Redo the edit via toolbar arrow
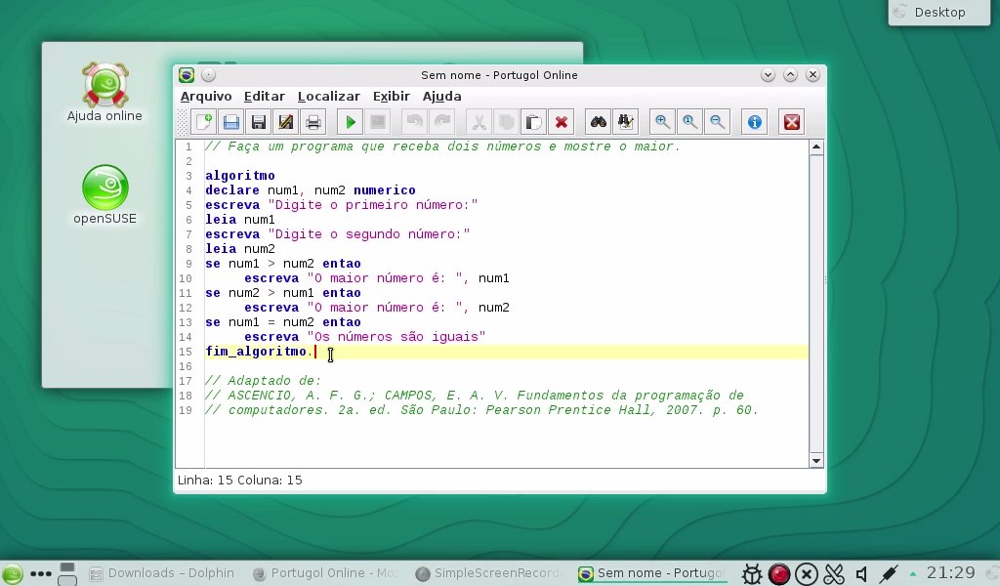The height and width of the screenshot is (586, 1000). click(442, 122)
